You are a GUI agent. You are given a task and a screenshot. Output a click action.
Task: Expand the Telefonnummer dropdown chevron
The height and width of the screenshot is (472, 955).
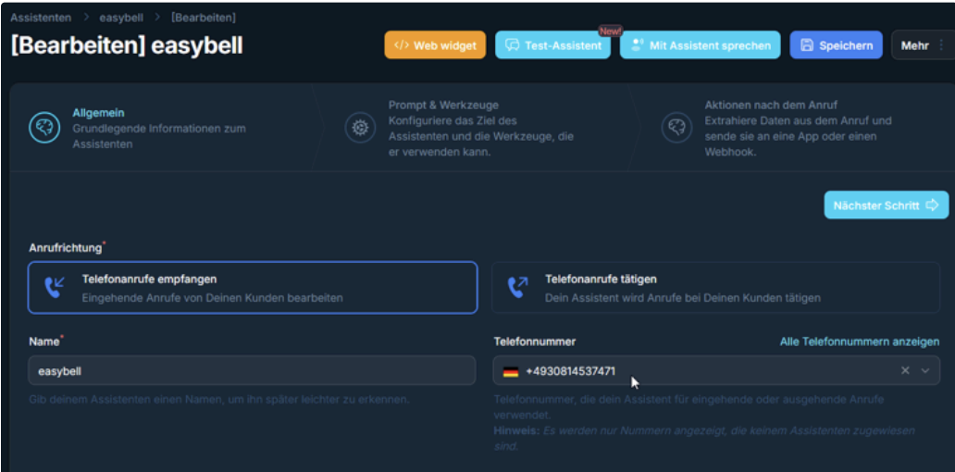(925, 371)
